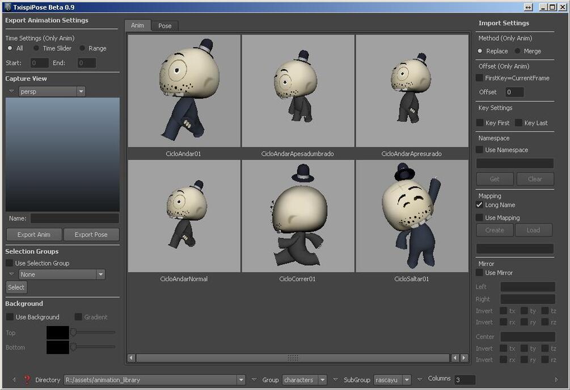Click the left collapse arrow beside help icon
The image size is (570, 390).
(14, 380)
